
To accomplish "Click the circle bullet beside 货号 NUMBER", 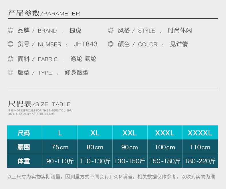I will click(x=11, y=44).
